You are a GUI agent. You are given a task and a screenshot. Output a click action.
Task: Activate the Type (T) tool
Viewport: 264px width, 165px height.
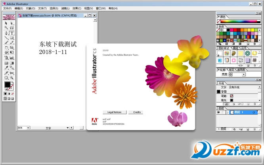click(x=11, y=33)
